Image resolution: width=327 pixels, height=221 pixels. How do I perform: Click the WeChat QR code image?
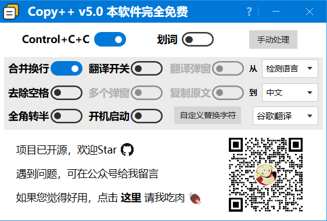click(x=265, y=174)
